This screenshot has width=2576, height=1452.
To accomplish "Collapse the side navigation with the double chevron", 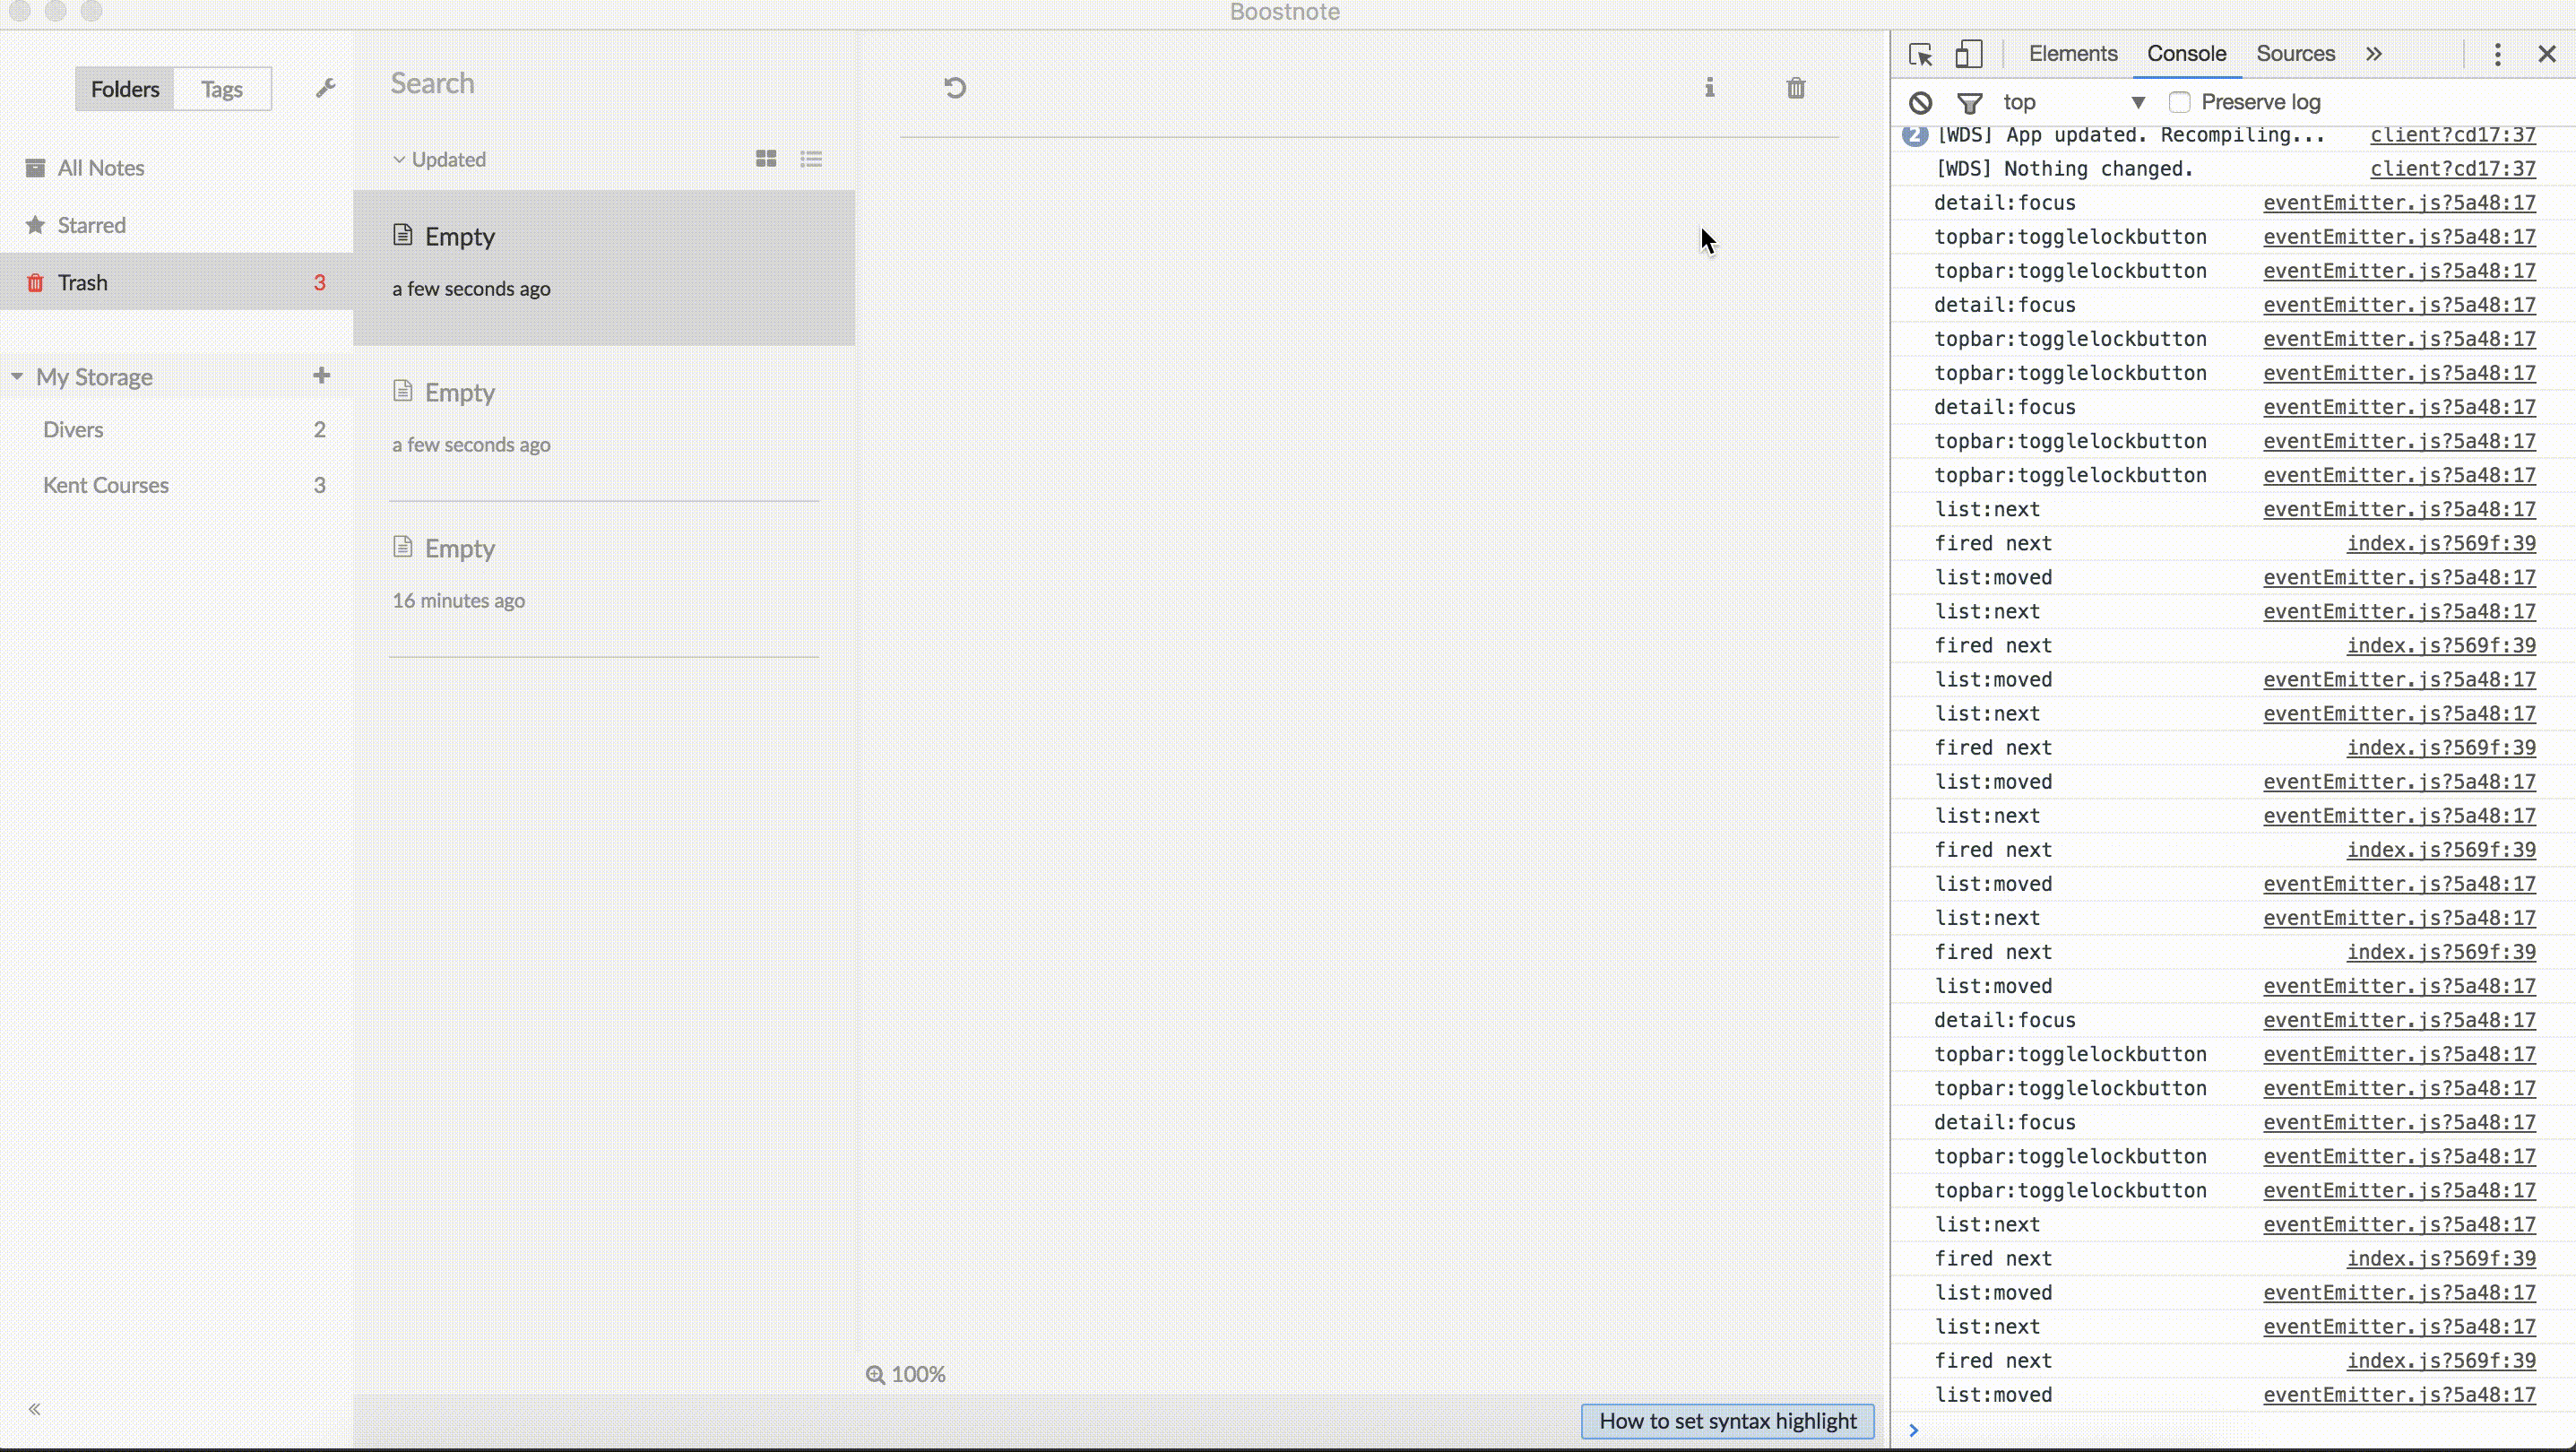I will coord(35,1409).
